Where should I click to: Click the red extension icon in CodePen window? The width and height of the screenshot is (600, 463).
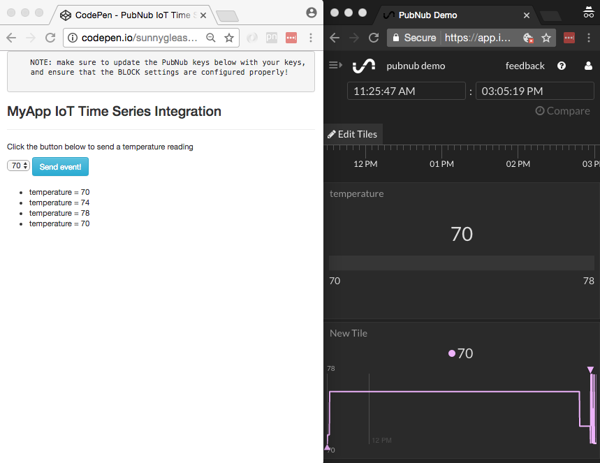coord(291,38)
